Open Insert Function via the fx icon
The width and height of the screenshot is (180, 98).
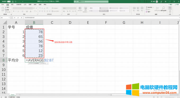pos(21,18)
